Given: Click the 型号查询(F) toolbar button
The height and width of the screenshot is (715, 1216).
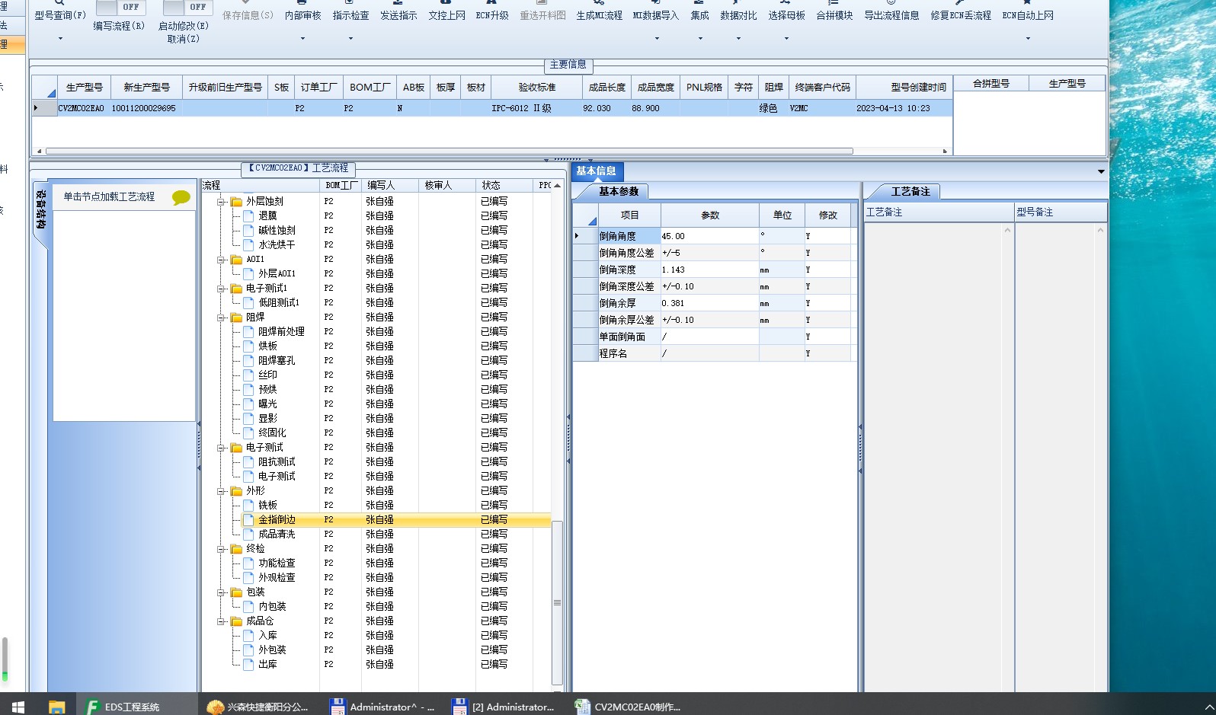Looking at the screenshot, I should click(60, 15).
